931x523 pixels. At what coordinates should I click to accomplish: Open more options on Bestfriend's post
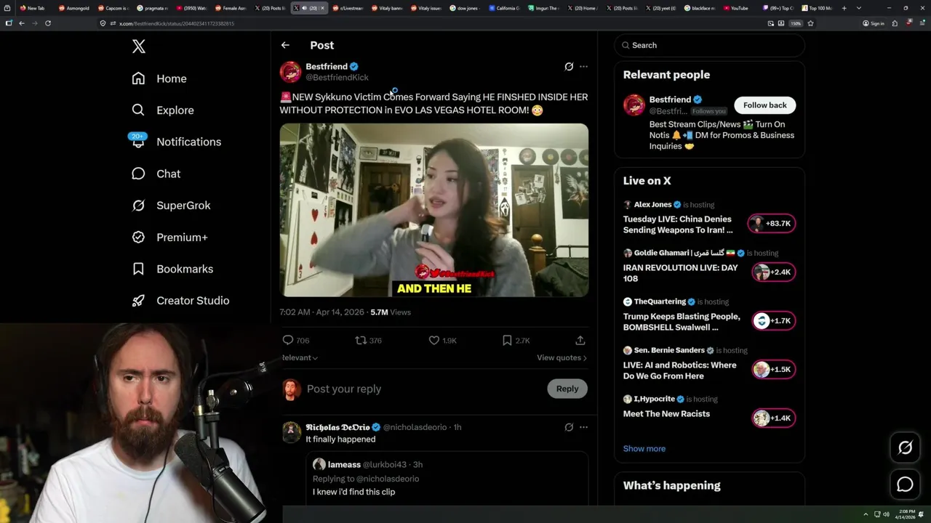[x=583, y=66]
